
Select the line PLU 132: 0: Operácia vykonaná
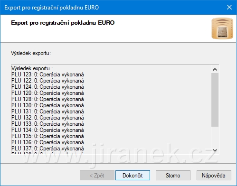click(47, 118)
